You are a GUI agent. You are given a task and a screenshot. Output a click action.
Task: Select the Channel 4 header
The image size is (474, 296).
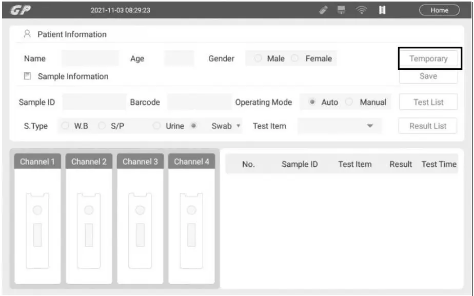pos(192,162)
